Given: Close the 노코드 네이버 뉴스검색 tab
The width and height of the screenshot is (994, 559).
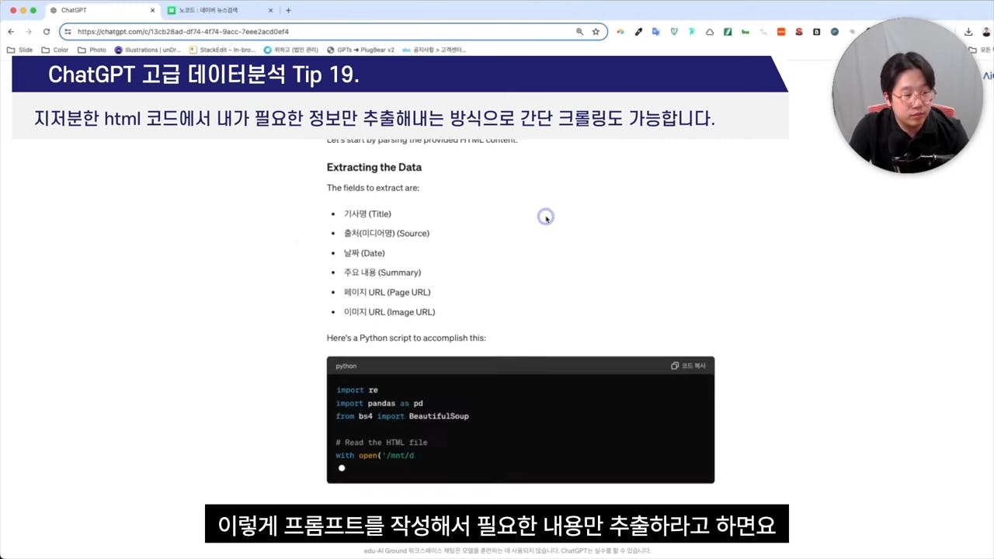Looking at the screenshot, I should (271, 11).
